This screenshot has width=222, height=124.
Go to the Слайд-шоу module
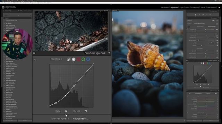pos(195,8)
